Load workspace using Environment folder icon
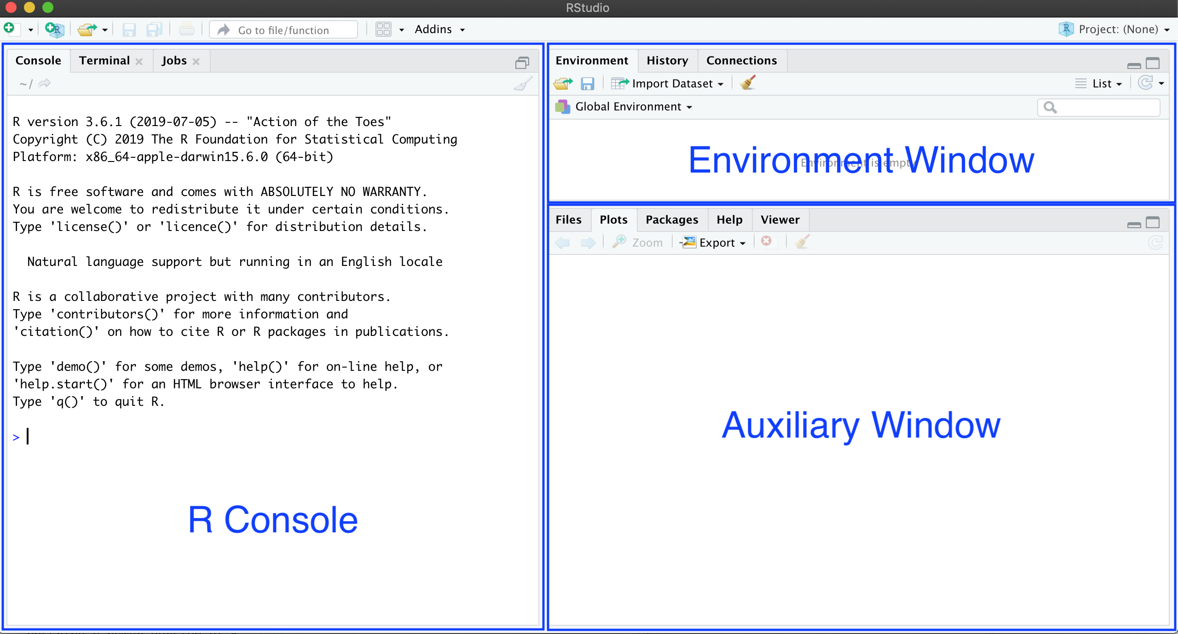 (x=563, y=83)
